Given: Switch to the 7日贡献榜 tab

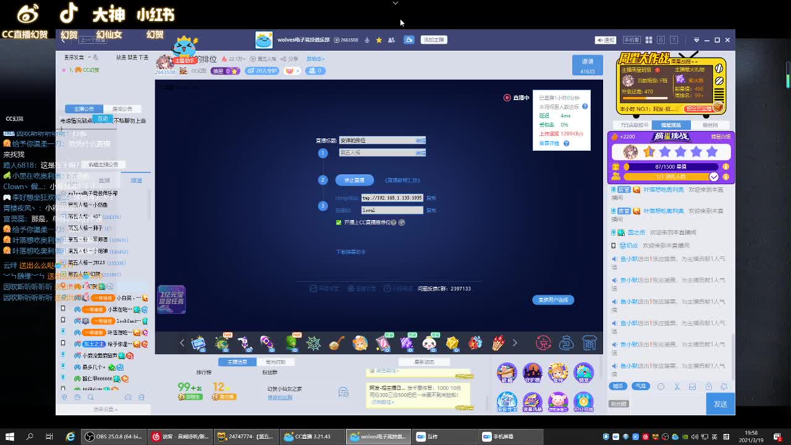Looking at the screenshot, I should pyautogui.click(x=633, y=125).
